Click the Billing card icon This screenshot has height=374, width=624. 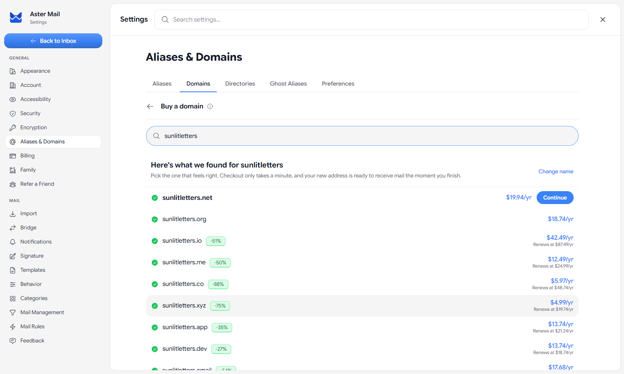coord(13,156)
